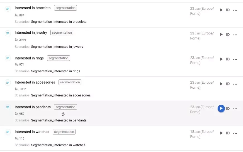Screen dimensions: 243x152
Task: Click the ID icon for Interested in jewelry
Action: pyautogui.click(x=228, y=35)
